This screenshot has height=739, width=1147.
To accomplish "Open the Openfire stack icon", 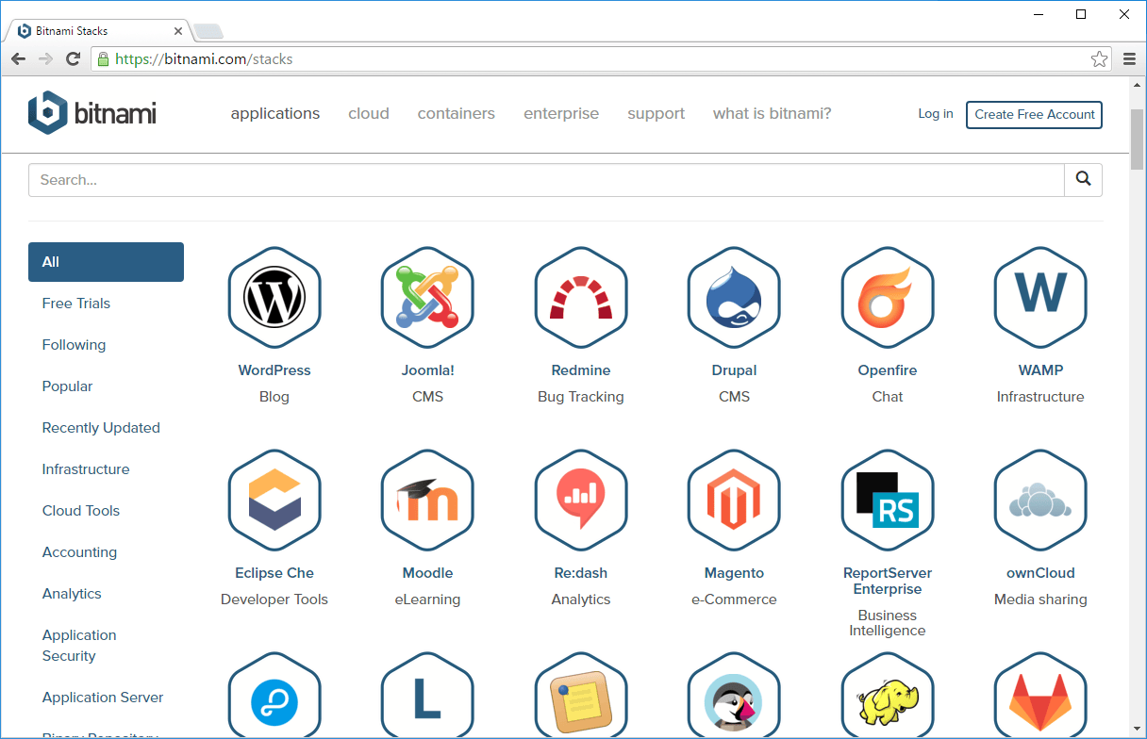I will pyautogui.click(x=888, y=298).
